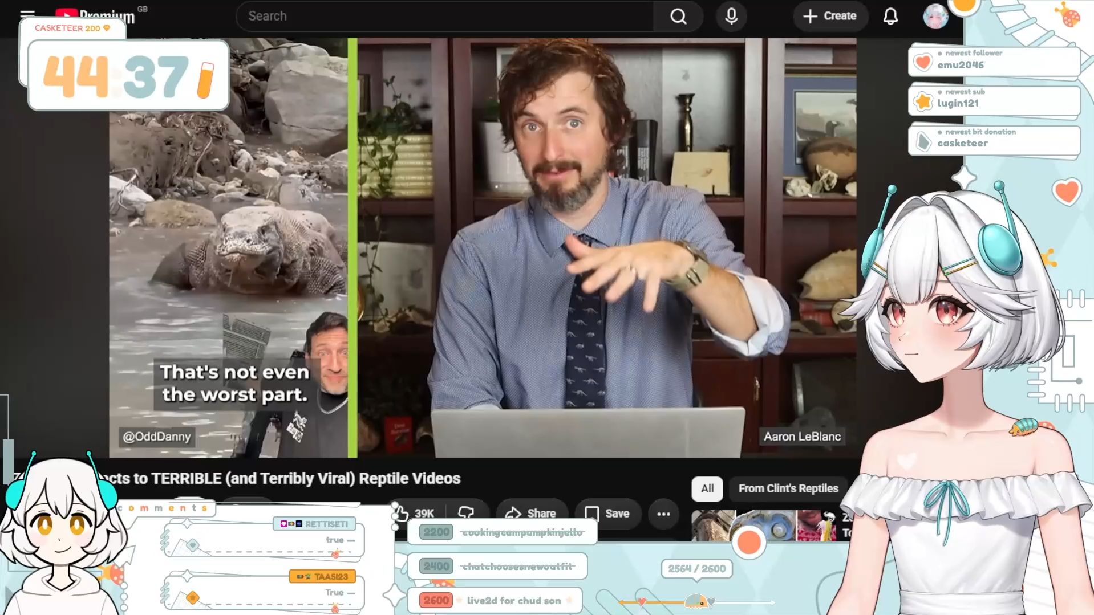Click the @OddDanny credit label
1094x615 pixels.
point(157,437)
